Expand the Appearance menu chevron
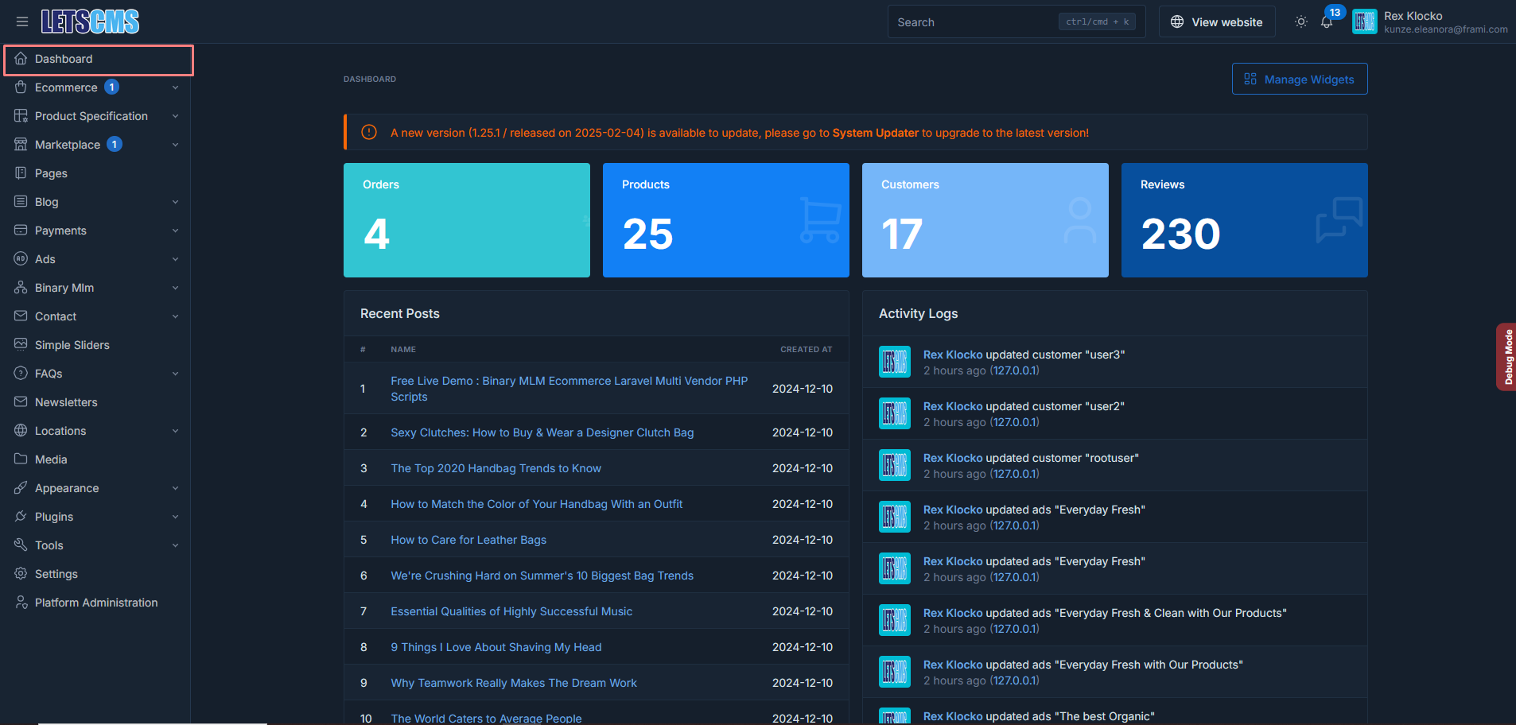 (175, 487)
